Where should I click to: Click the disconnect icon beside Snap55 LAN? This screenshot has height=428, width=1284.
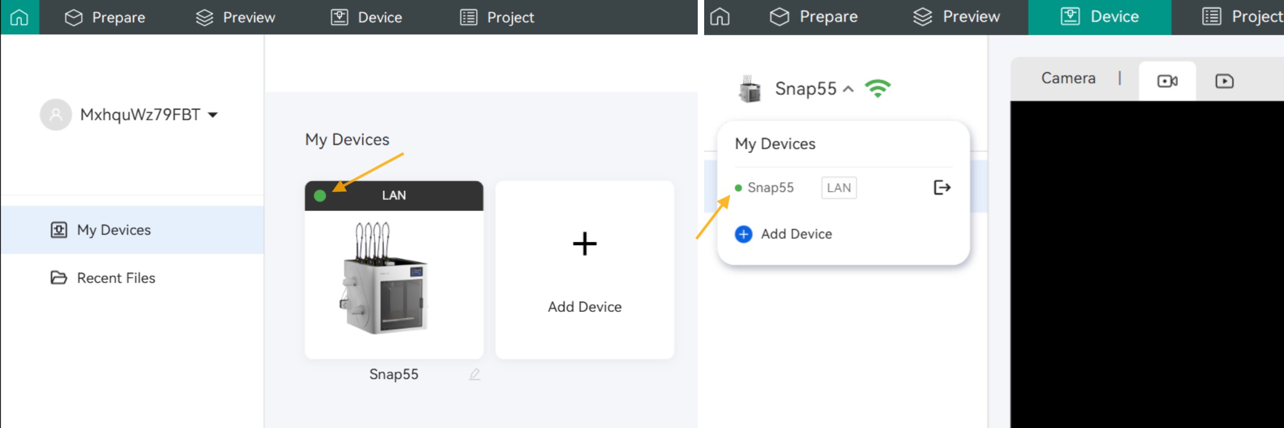click(942, 187)
